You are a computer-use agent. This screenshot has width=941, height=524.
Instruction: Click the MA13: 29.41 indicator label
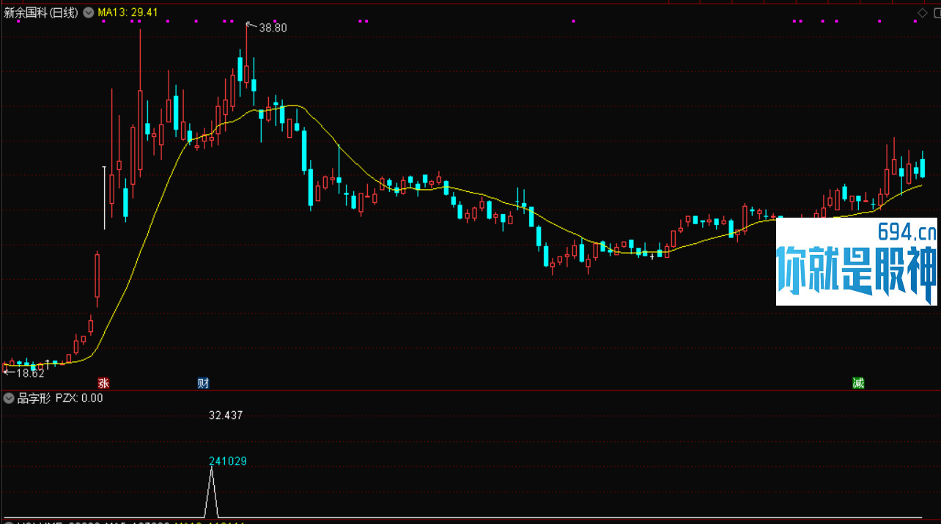point(128,12)
